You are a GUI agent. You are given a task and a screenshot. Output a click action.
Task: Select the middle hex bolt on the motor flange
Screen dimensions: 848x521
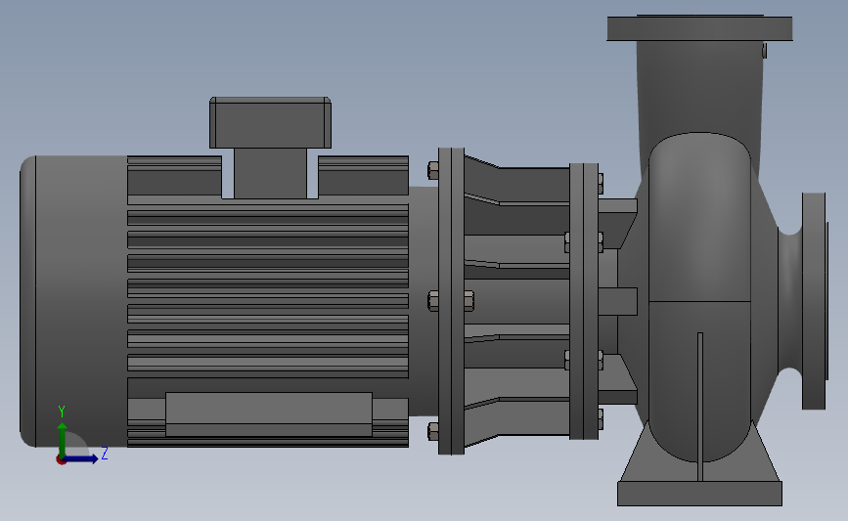(433, 300)
